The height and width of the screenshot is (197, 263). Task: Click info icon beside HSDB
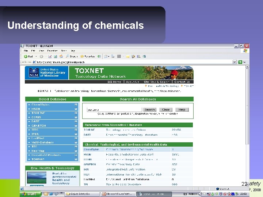pos(76,109)
